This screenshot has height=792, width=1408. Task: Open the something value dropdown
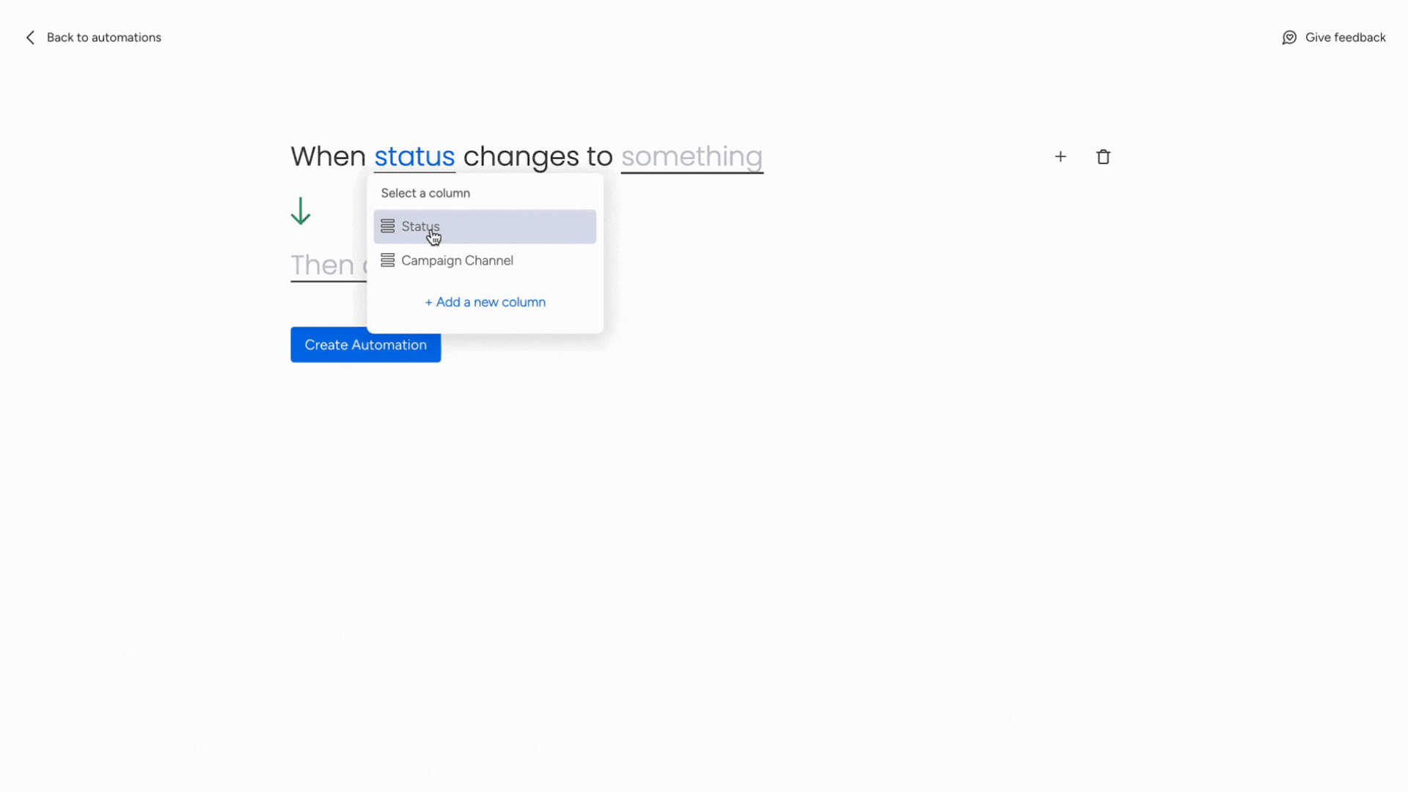(692, 156)
